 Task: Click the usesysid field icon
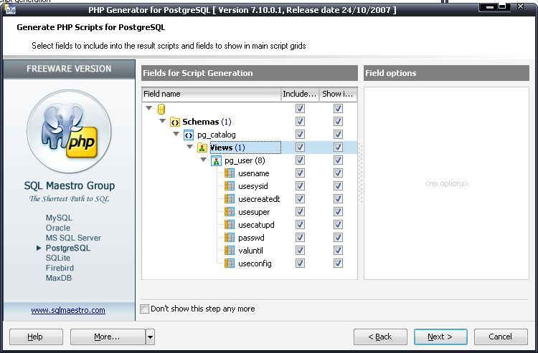tap(230, 186)
